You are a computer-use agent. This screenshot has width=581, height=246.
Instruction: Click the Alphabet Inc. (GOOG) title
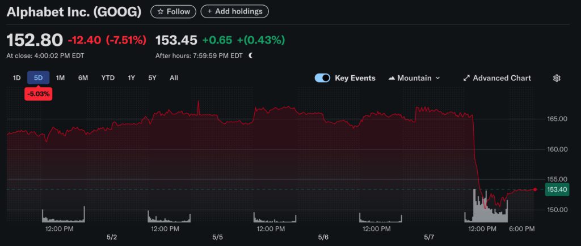74,12
